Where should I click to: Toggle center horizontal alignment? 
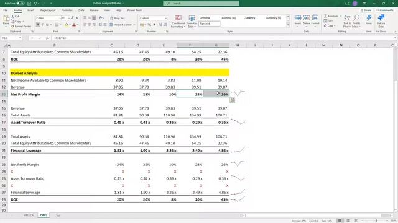point(90,25)
